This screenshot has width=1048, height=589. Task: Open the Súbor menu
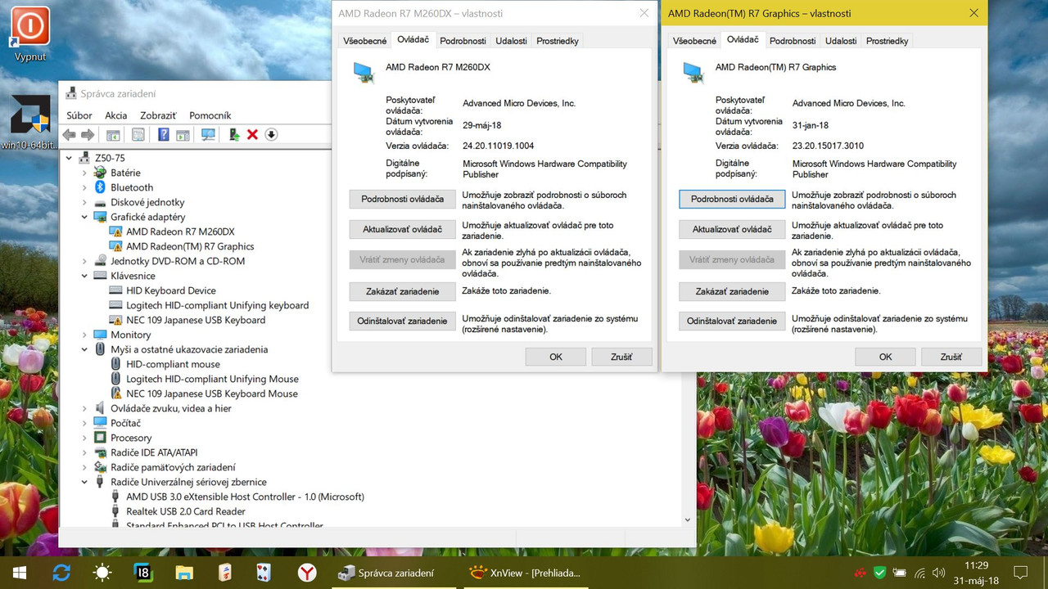click(79, 115)
